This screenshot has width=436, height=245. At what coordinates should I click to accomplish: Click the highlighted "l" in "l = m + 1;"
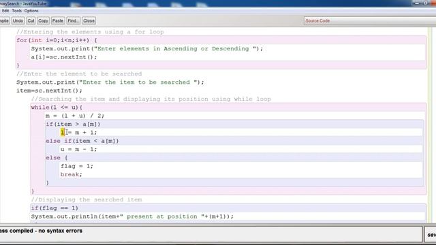click(62, 133)
